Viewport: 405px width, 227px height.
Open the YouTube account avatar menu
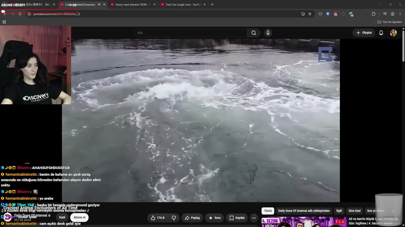[393, 33]
